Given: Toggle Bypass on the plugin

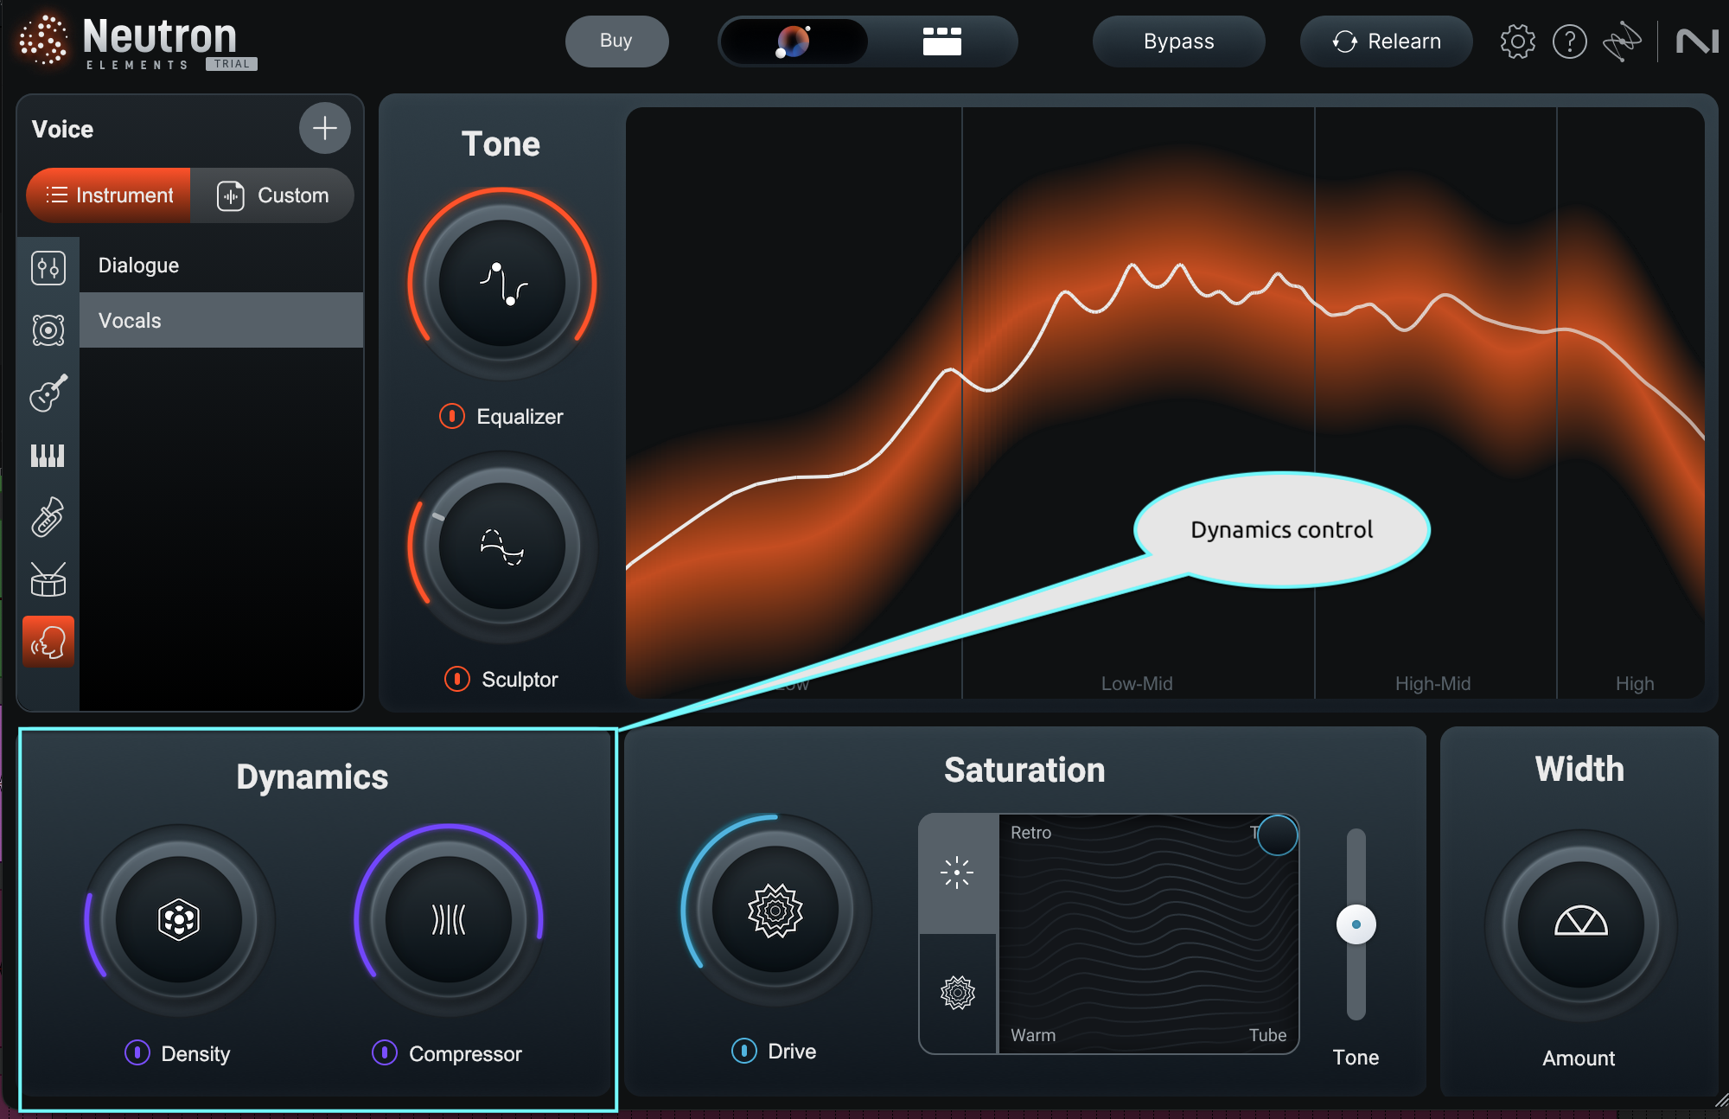Looking at the screenshot, I should click(x=1178, y=42).
